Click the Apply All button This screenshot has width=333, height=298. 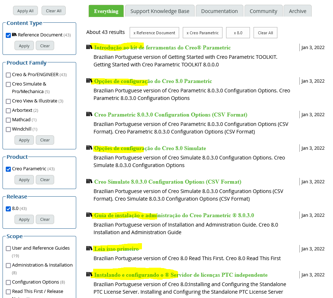[25, 10]
